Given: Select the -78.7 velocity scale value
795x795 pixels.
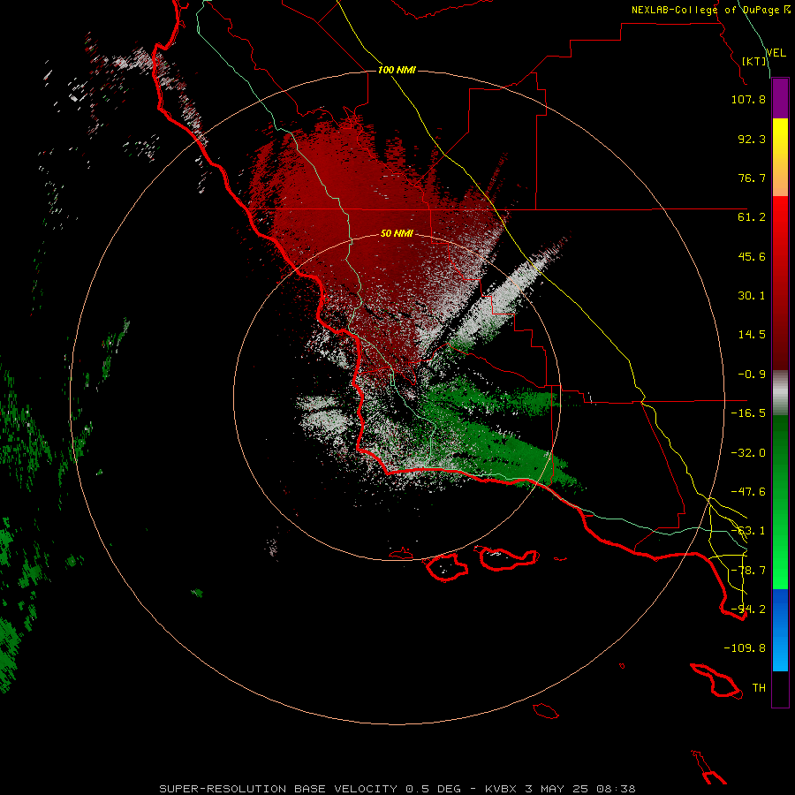Looking at the screenshot, I should [748, 571].
